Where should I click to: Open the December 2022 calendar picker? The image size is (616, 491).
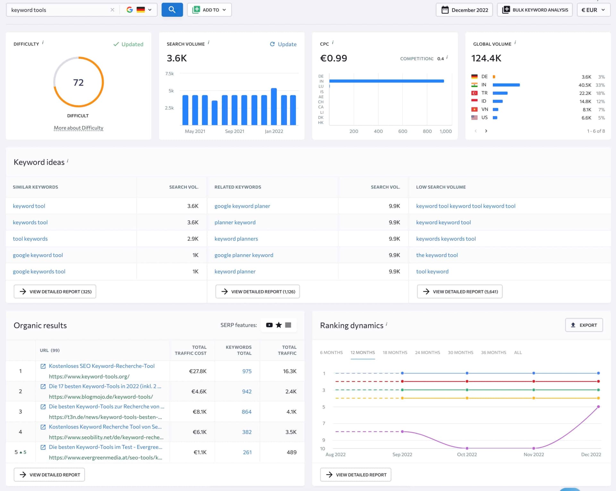[x=464, y=10]
